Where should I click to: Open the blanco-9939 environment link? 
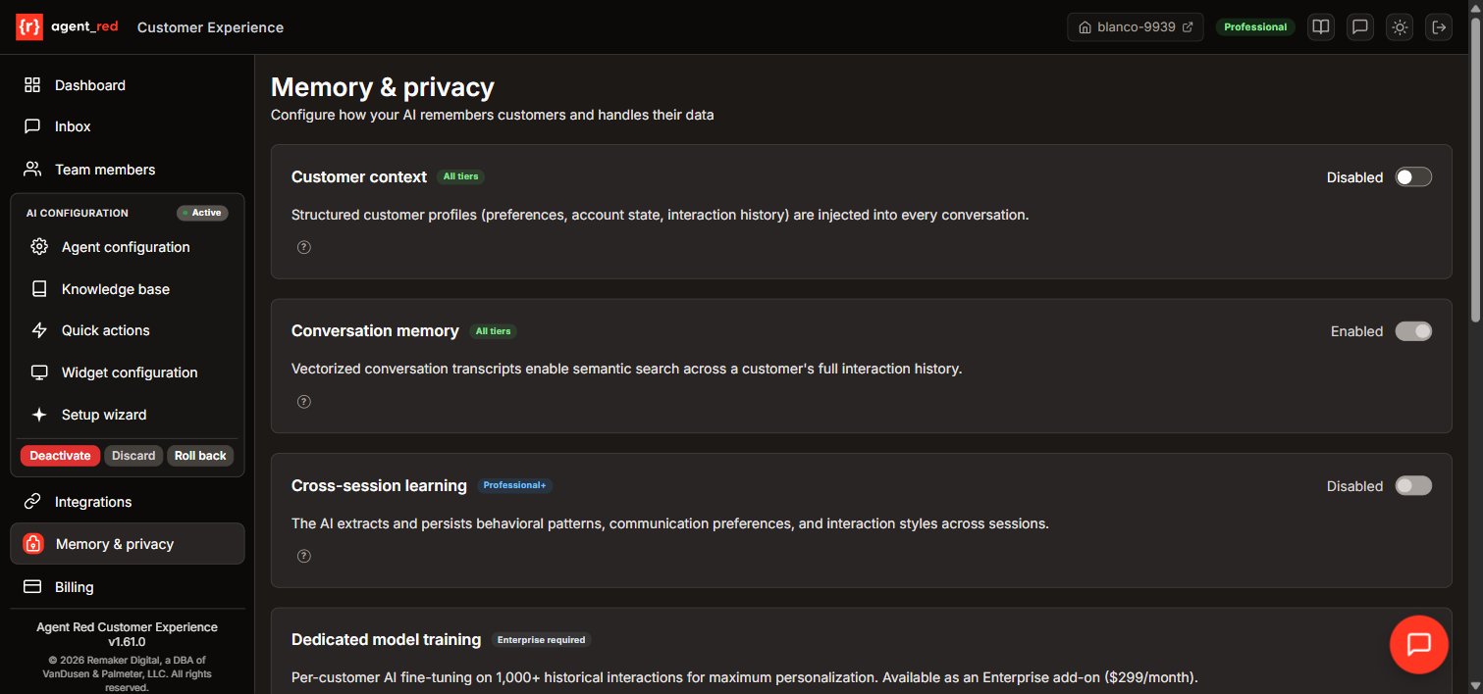tap(1135, 26)
